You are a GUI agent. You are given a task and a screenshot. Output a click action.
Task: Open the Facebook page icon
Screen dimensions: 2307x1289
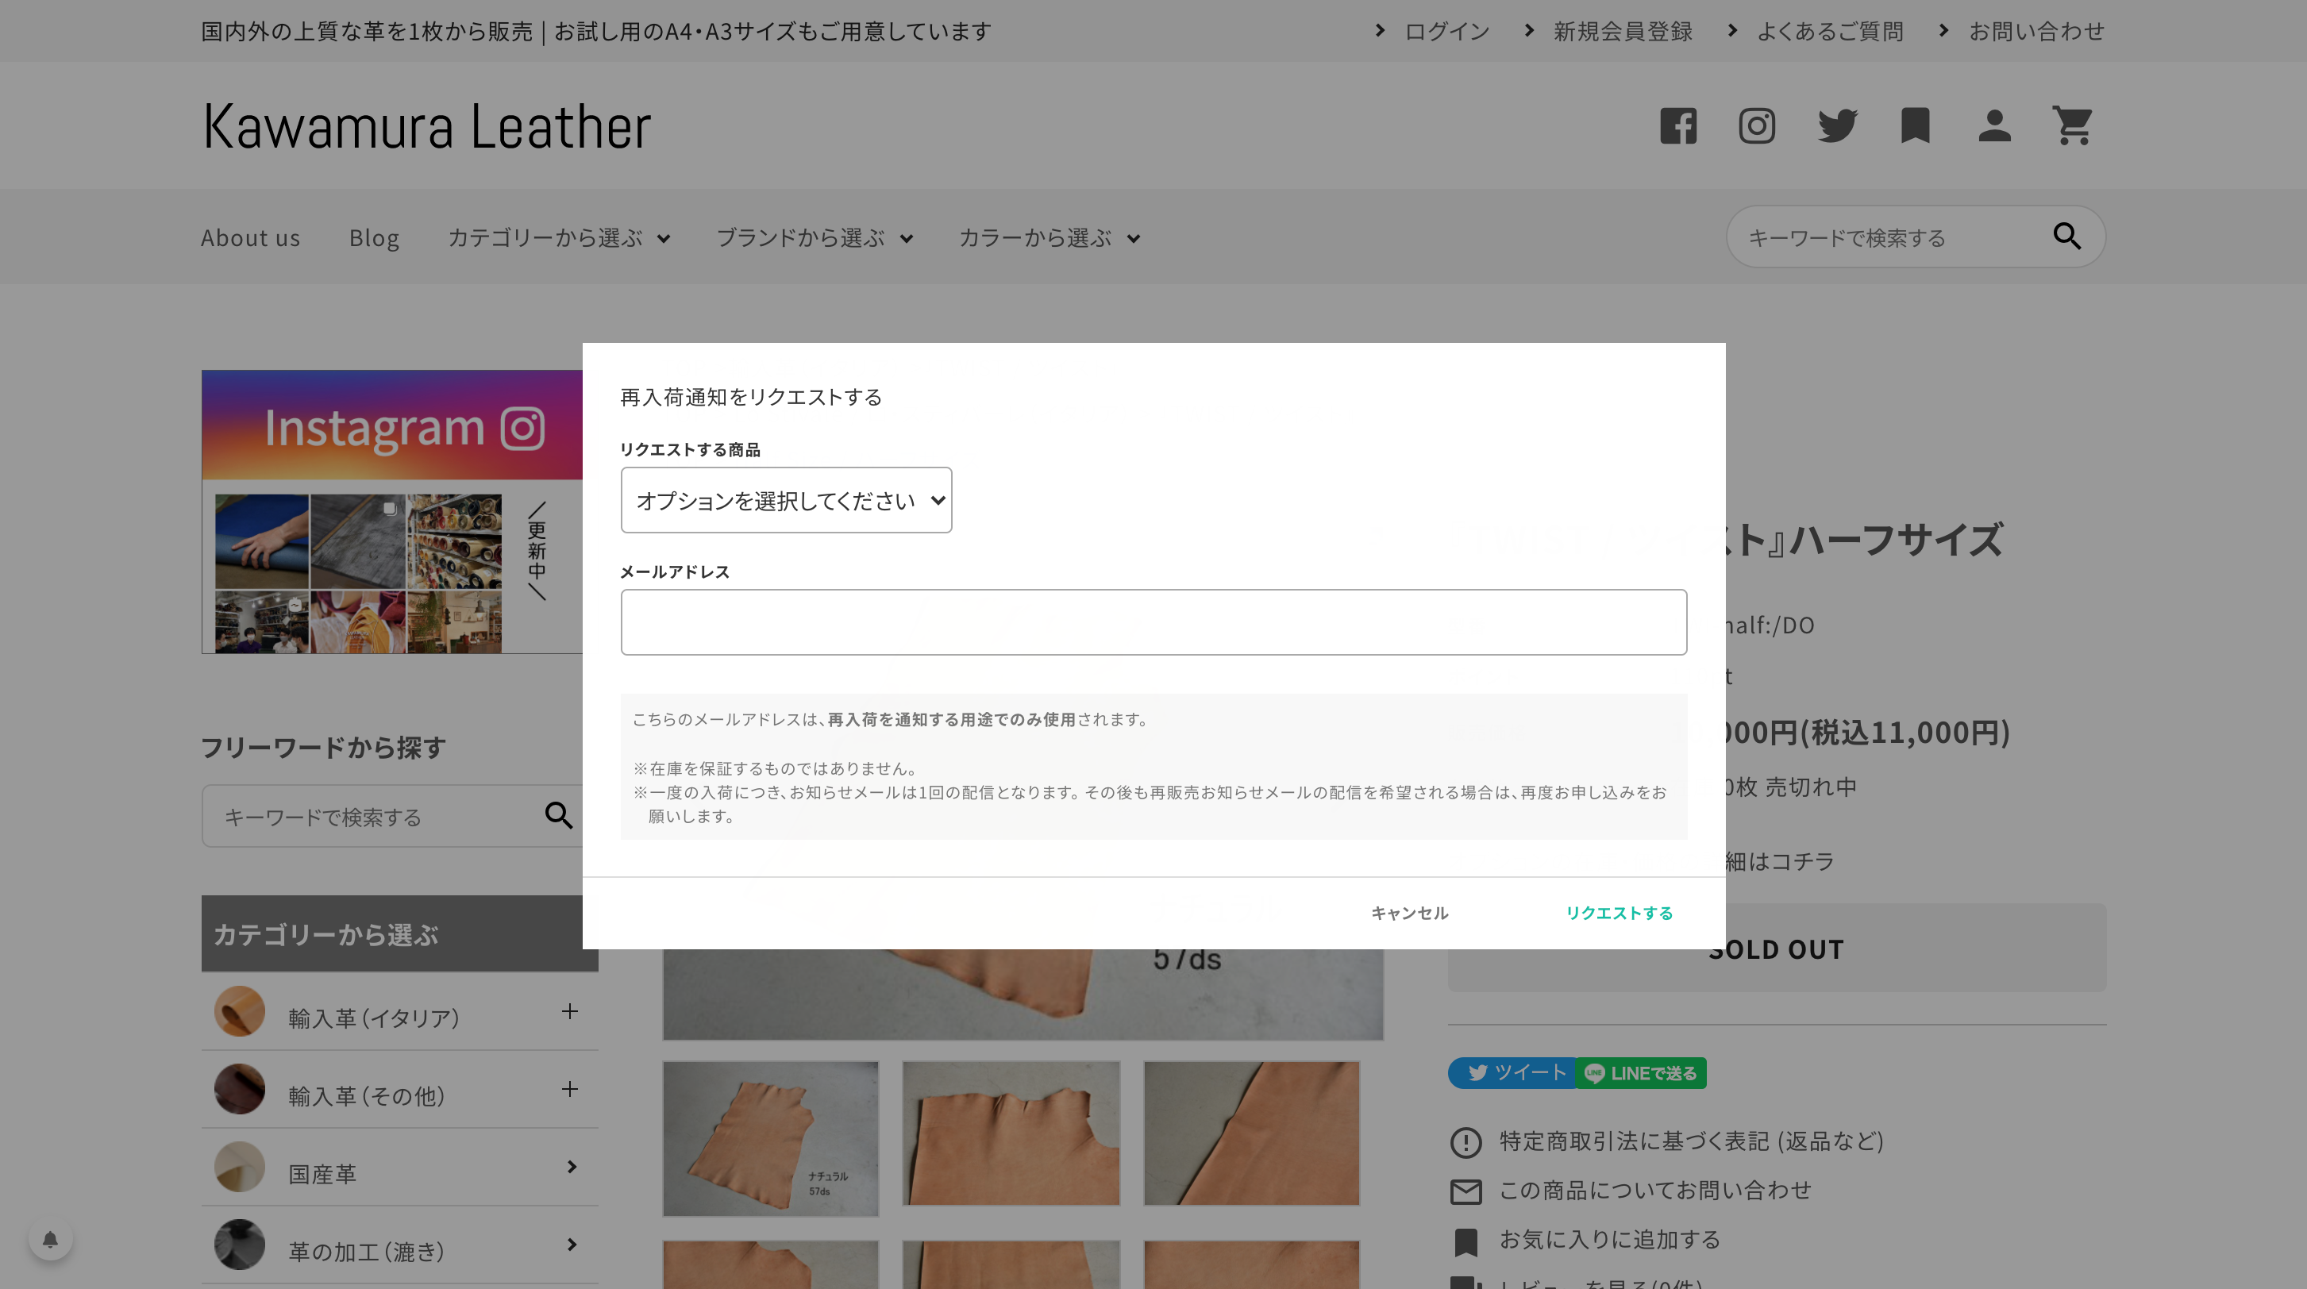point(1677,125)
